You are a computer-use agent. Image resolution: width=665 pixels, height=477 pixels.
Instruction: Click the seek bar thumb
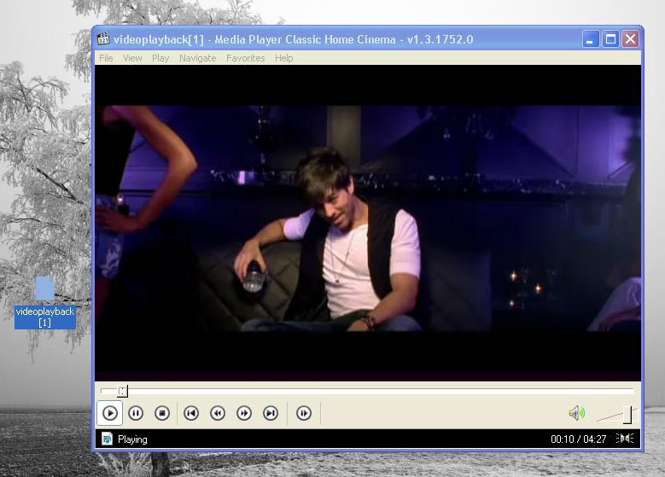click(123, 391)
